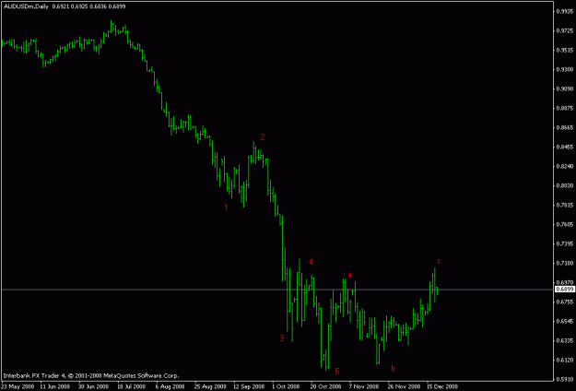The image size is (576, 391).
Task: Click the 7 Nov 2008 date label
Action: (x=364, y=387)
